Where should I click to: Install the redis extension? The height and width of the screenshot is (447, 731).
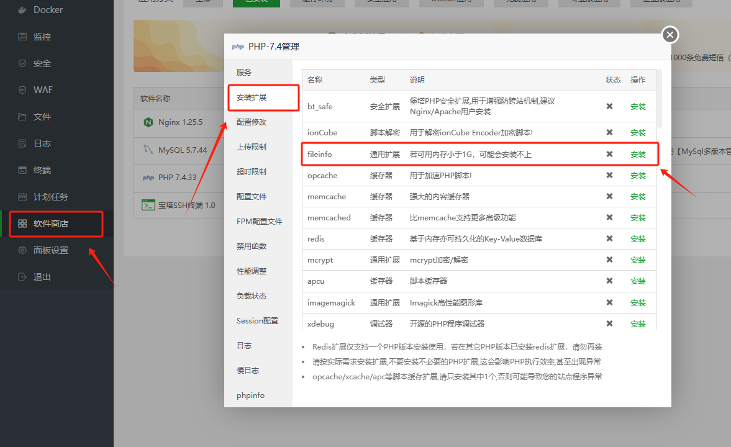(638, 239)
